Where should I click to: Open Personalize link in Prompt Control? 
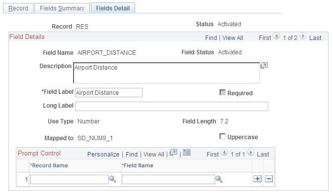(x=103, y=154)
